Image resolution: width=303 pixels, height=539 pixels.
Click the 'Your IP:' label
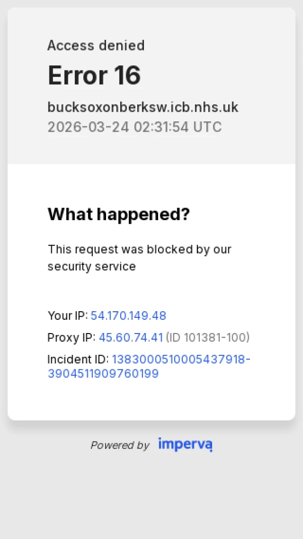click(68, 316)
